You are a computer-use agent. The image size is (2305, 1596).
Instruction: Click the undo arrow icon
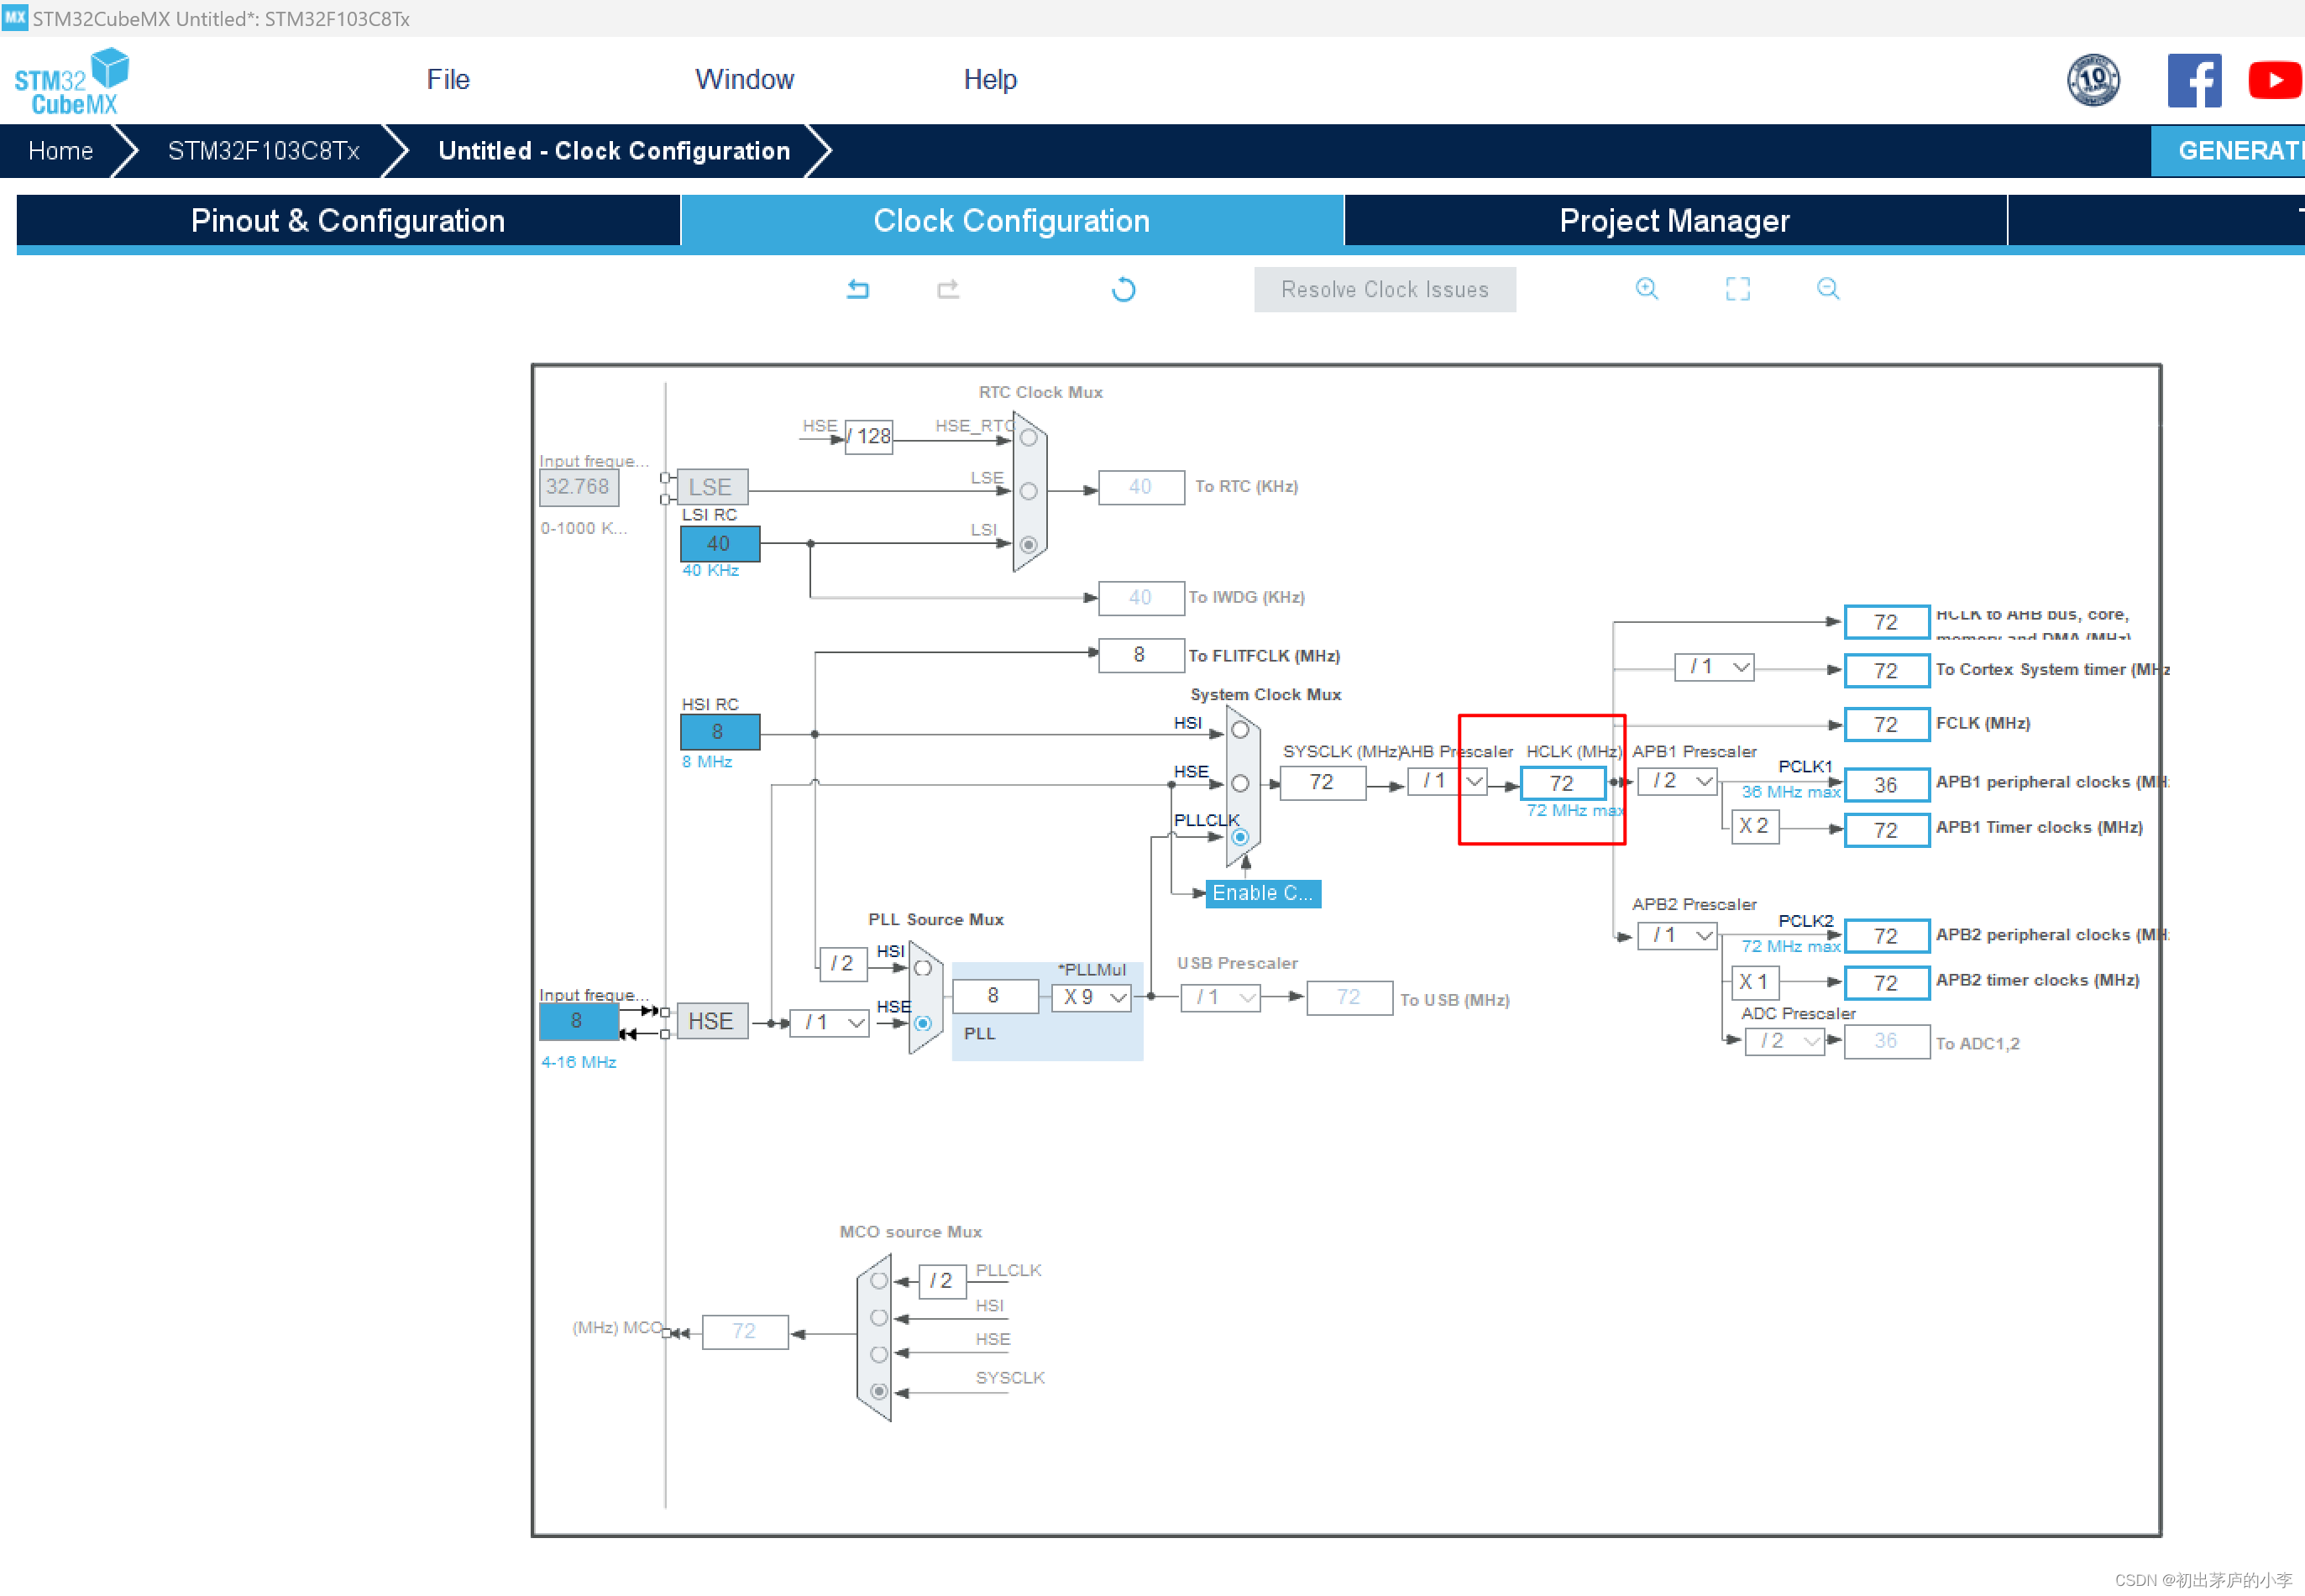[858, 289]
